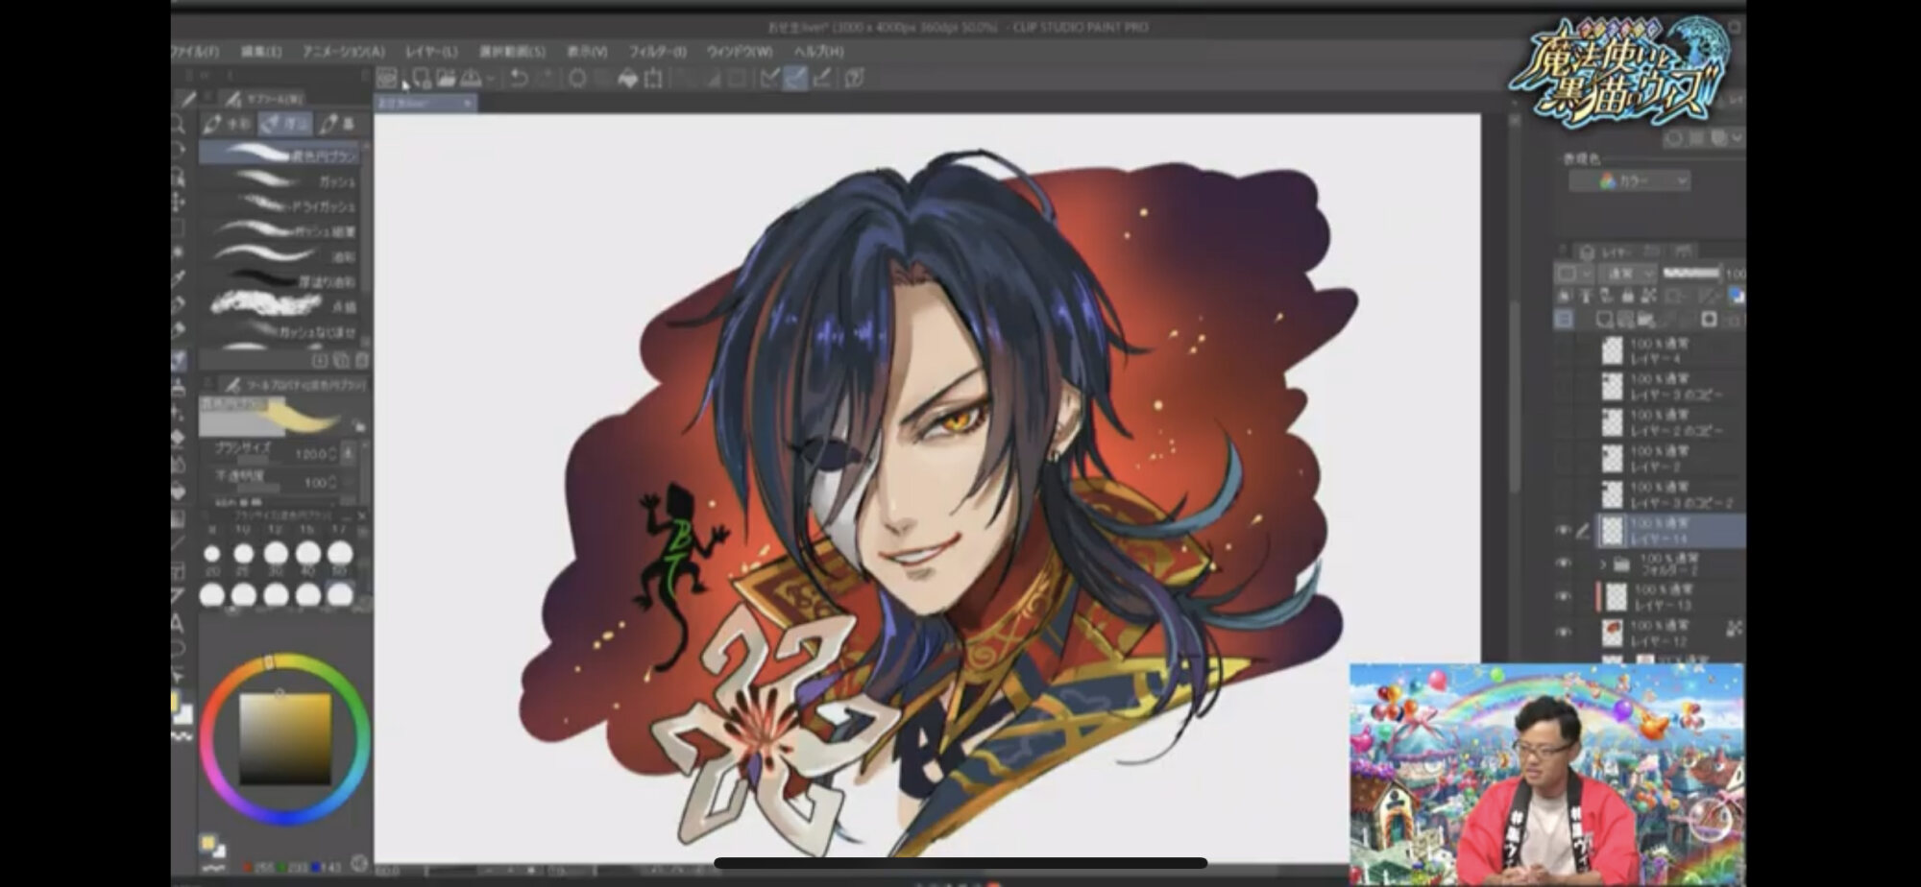The image size is (1921, 887).
Task: Select the brush size preset labeled 20
Action: click(212, 558)
